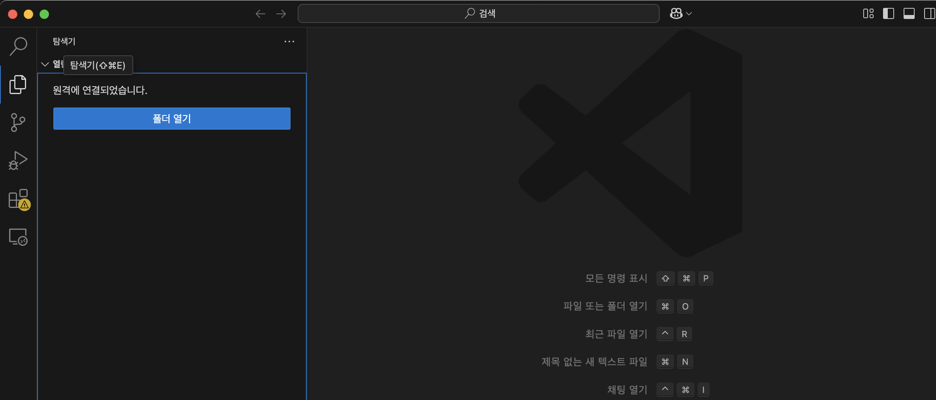Toggle the primary side bar
Screen dimensions: 936x400
click(x=889, y=13)
